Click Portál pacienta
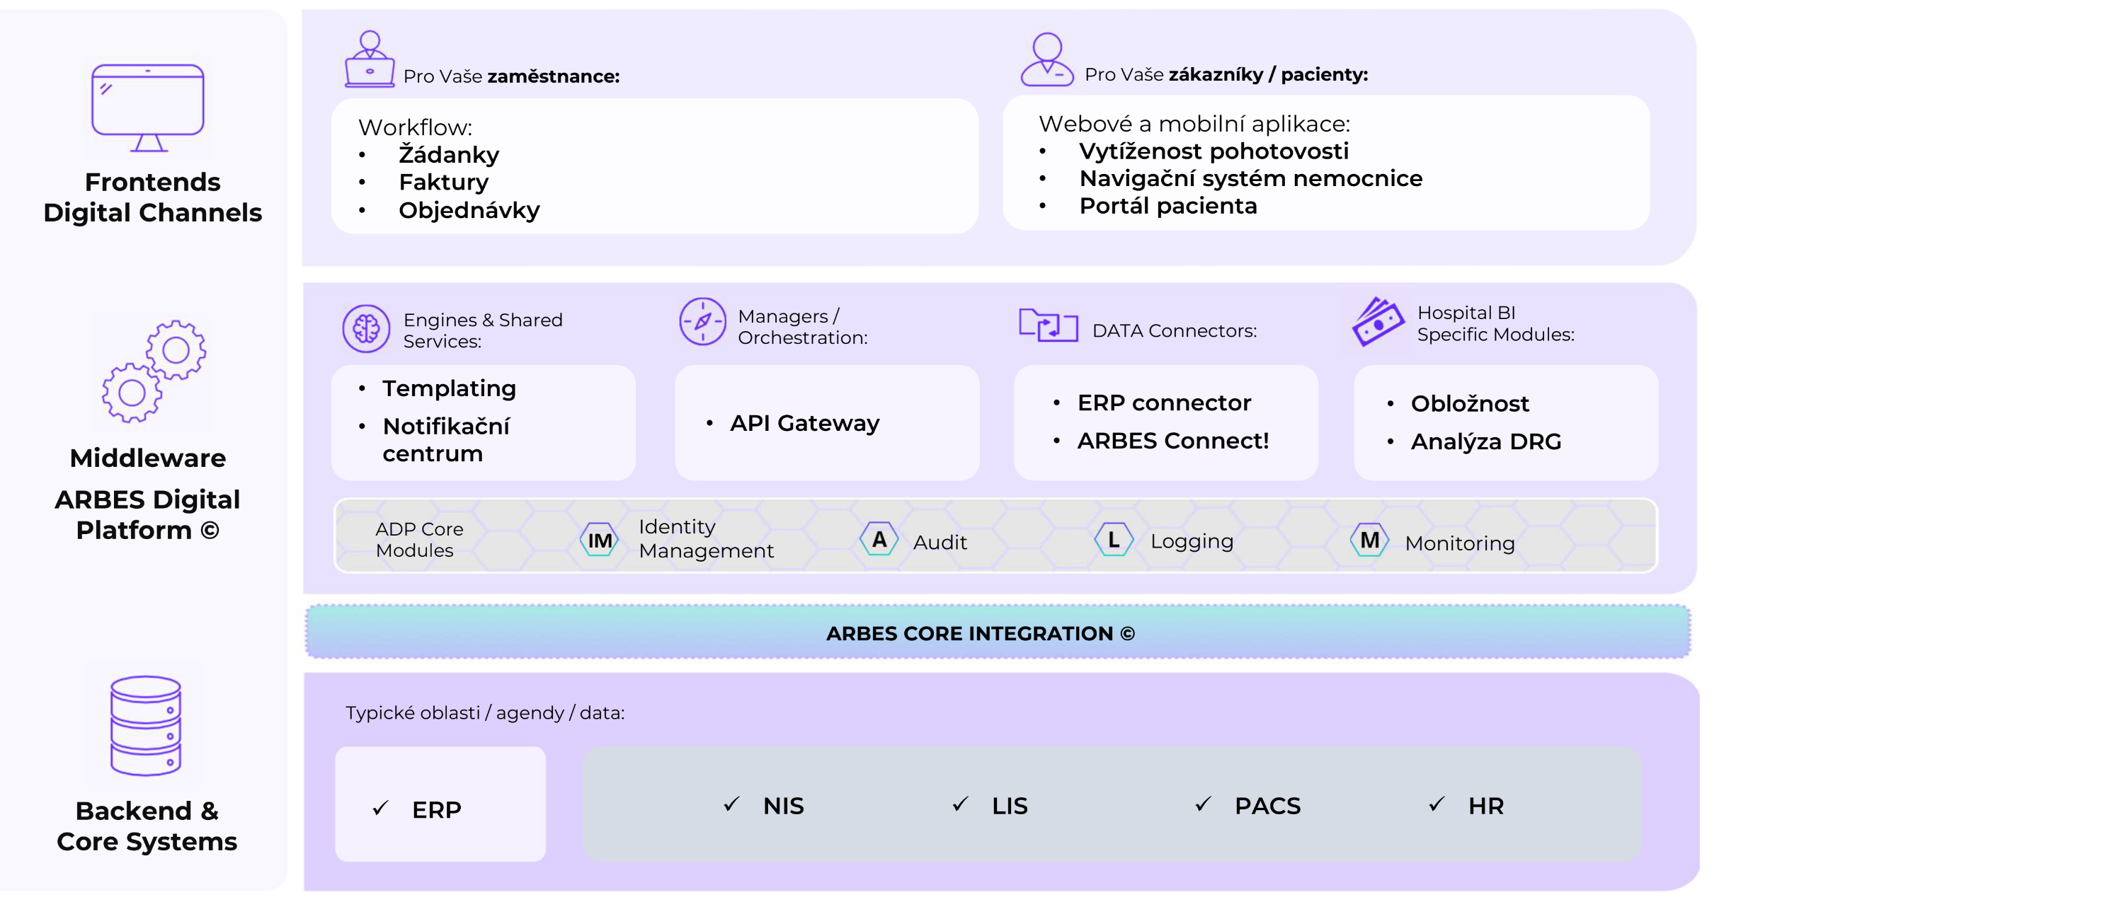The image size is (2124, 902). tap(1168, 205)
